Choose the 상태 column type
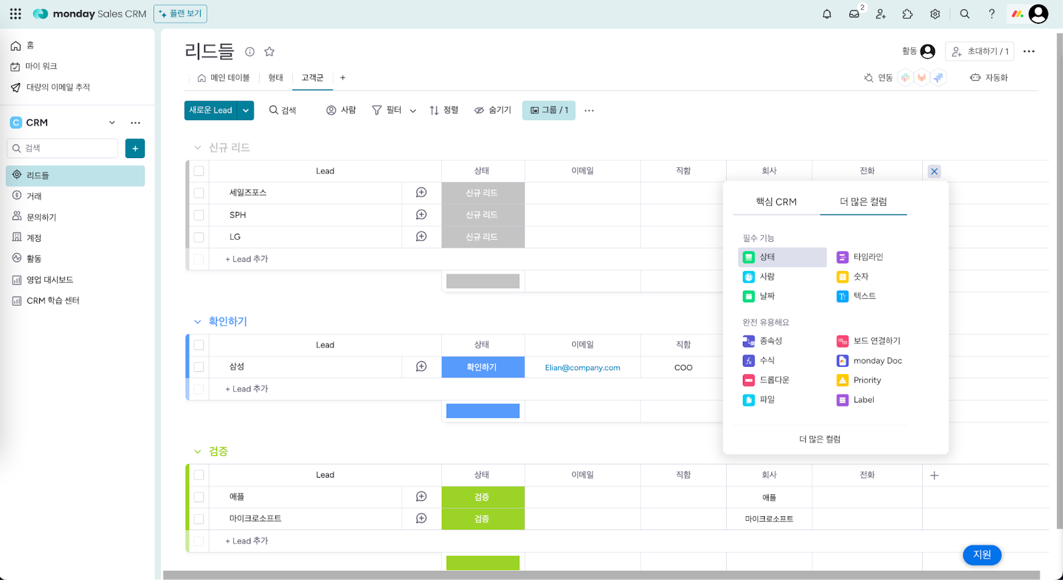 [782, 257]
